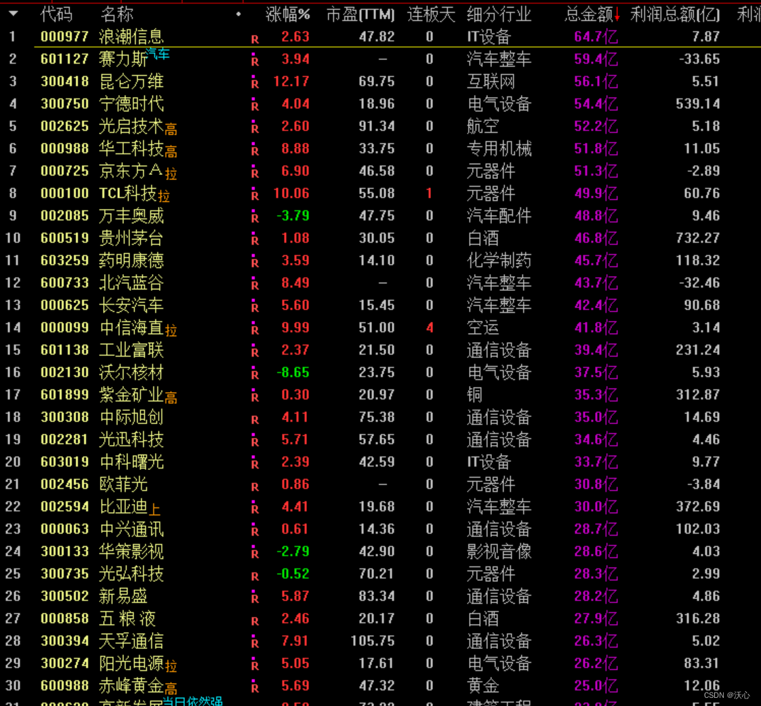Click the red 4 连板天 value for 中信海直
Viewport: 761px width, 706px height.
pos(430,328)
